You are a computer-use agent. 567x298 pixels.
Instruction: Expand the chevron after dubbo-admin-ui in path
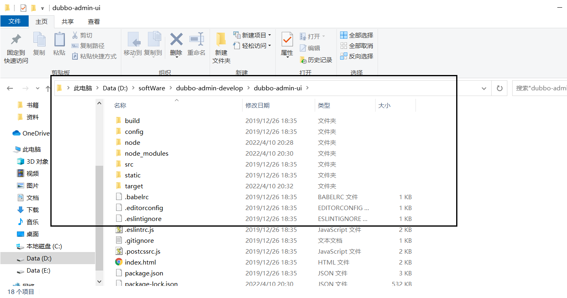coord(307,88)
